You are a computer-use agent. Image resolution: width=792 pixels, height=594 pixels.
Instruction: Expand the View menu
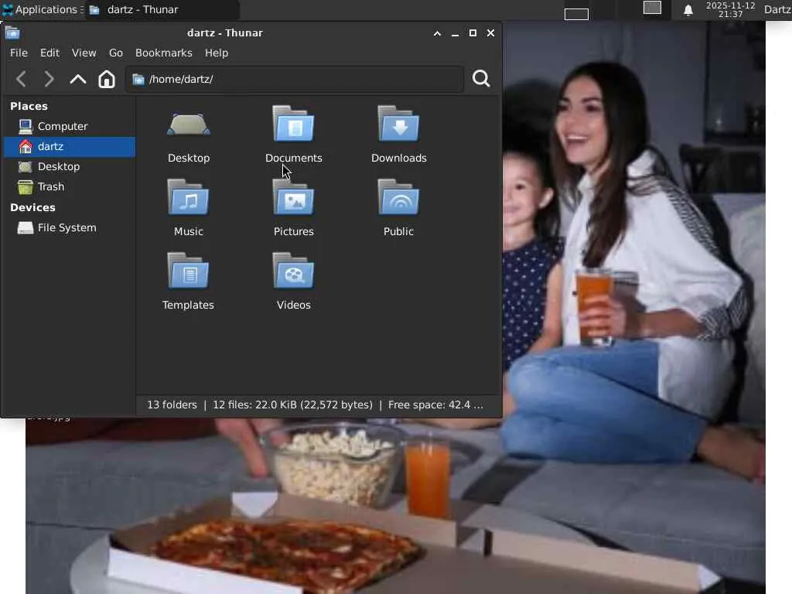click(84, 53)
